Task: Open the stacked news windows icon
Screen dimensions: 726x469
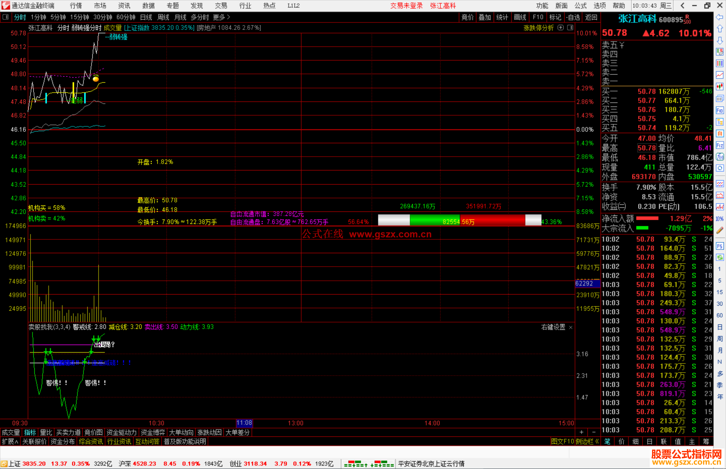Action: (x=720, y=99)
